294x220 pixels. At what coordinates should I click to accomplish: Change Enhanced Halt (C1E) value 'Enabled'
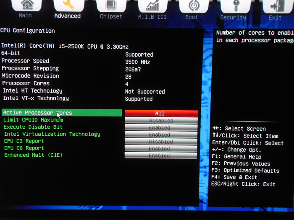coord(161,155)
